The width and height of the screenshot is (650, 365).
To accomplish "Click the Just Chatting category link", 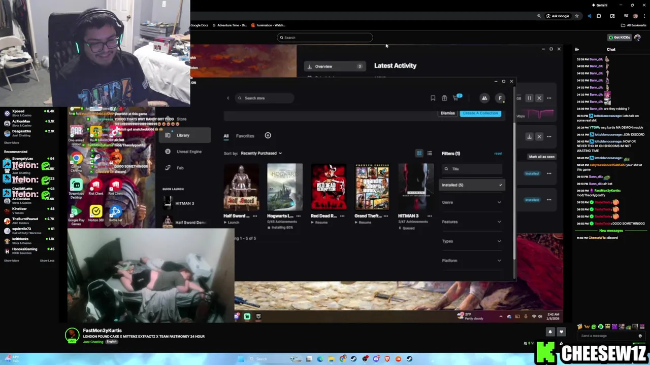I will [x=93, y=342].
